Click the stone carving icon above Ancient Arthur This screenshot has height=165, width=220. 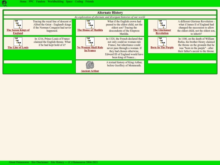tap(90, 65)
